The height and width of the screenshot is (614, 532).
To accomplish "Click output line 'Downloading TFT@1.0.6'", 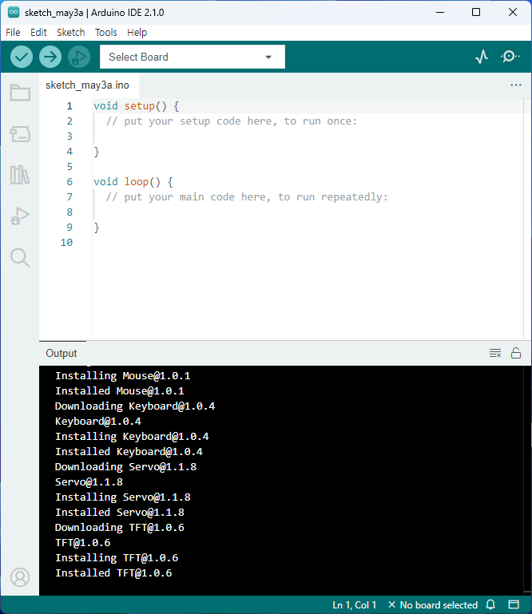I will [x=120, y=528].
